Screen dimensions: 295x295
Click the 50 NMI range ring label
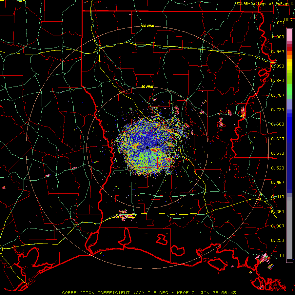[147, 87]
